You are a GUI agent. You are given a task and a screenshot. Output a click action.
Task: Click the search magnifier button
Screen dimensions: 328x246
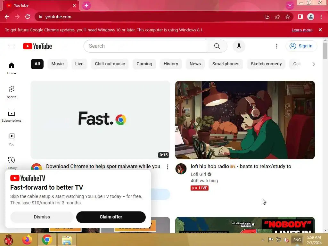click(x=217, y=46)
